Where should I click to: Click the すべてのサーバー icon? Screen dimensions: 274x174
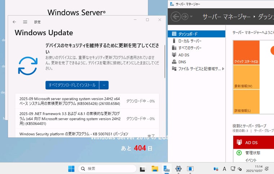[x=174, y=48]
